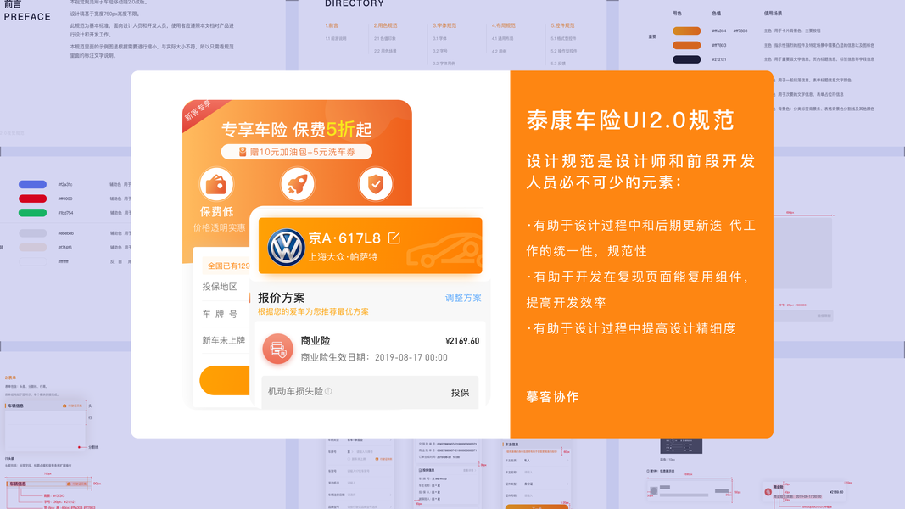Screen dimensions: 905x509
Task: Click the 京A·617L8 plate number
Action: click(344, 238)
